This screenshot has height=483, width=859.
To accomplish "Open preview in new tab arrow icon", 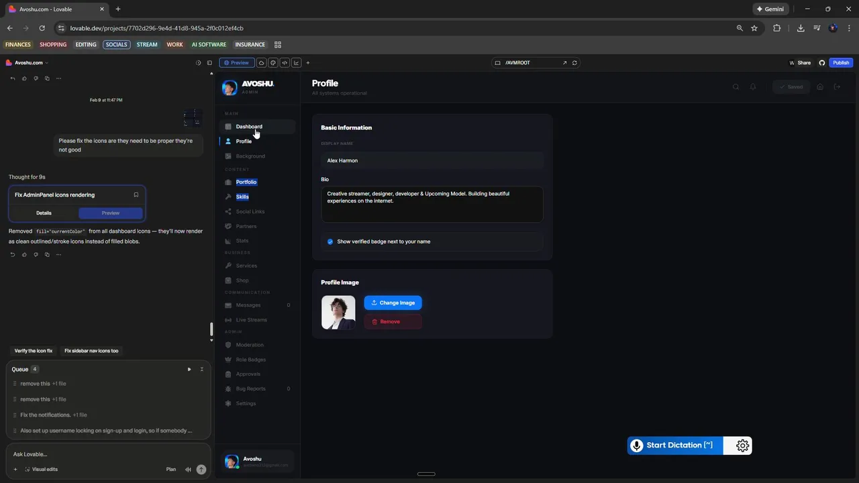I will tap(564, 62).
